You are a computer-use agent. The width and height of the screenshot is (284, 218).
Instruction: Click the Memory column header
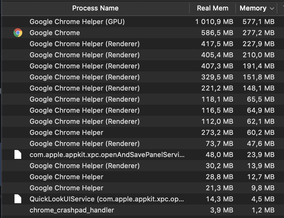coord(256,8)
